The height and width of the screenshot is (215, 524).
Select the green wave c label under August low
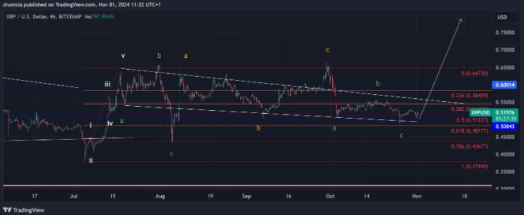click(x=171, y=154)
